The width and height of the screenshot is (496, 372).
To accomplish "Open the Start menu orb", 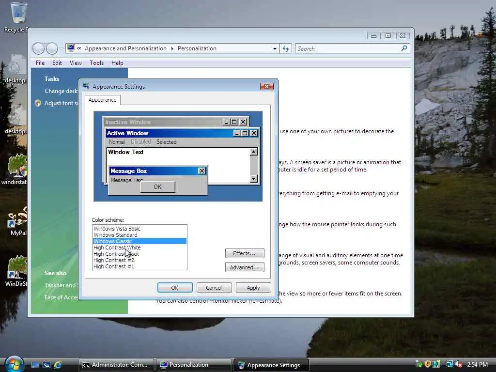I will click(x=14, y=364).
